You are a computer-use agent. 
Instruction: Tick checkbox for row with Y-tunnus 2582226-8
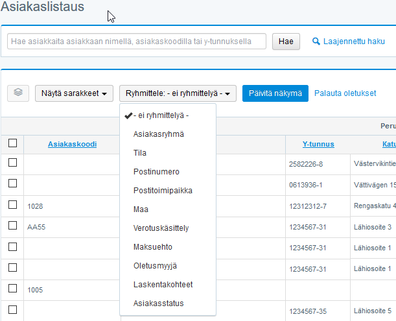[12, 163]
